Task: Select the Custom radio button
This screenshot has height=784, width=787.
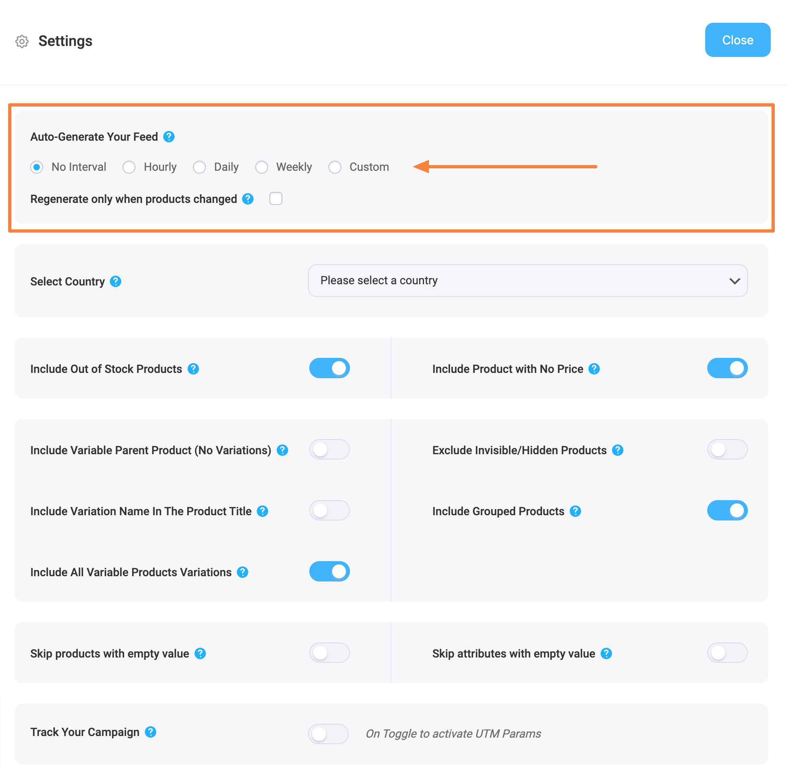Action: [x=335, y=167]
